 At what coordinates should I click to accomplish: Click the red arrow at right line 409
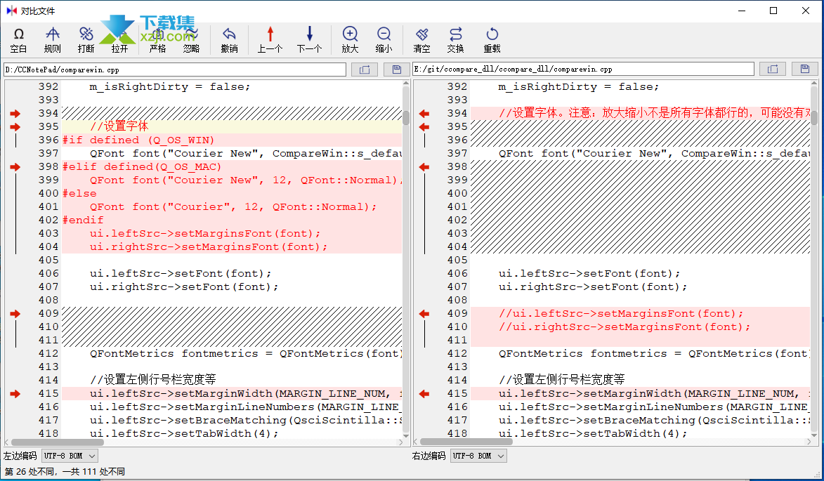point(424,314)
